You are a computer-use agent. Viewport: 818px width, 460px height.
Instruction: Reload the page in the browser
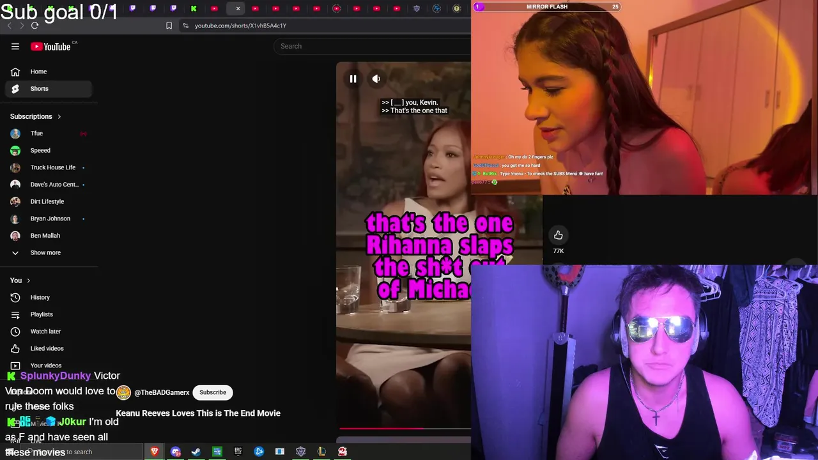[x=35, y=26]
